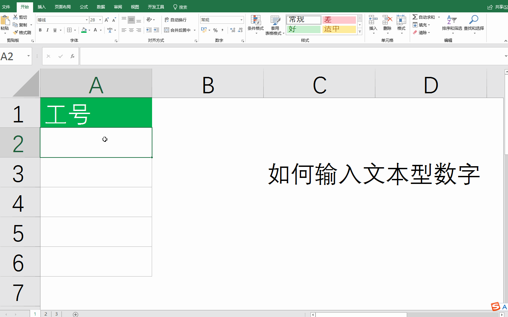This screenshot has height=317, width=508.
Task: Open the font size dropdown showing 28
Action: point(100,20)
